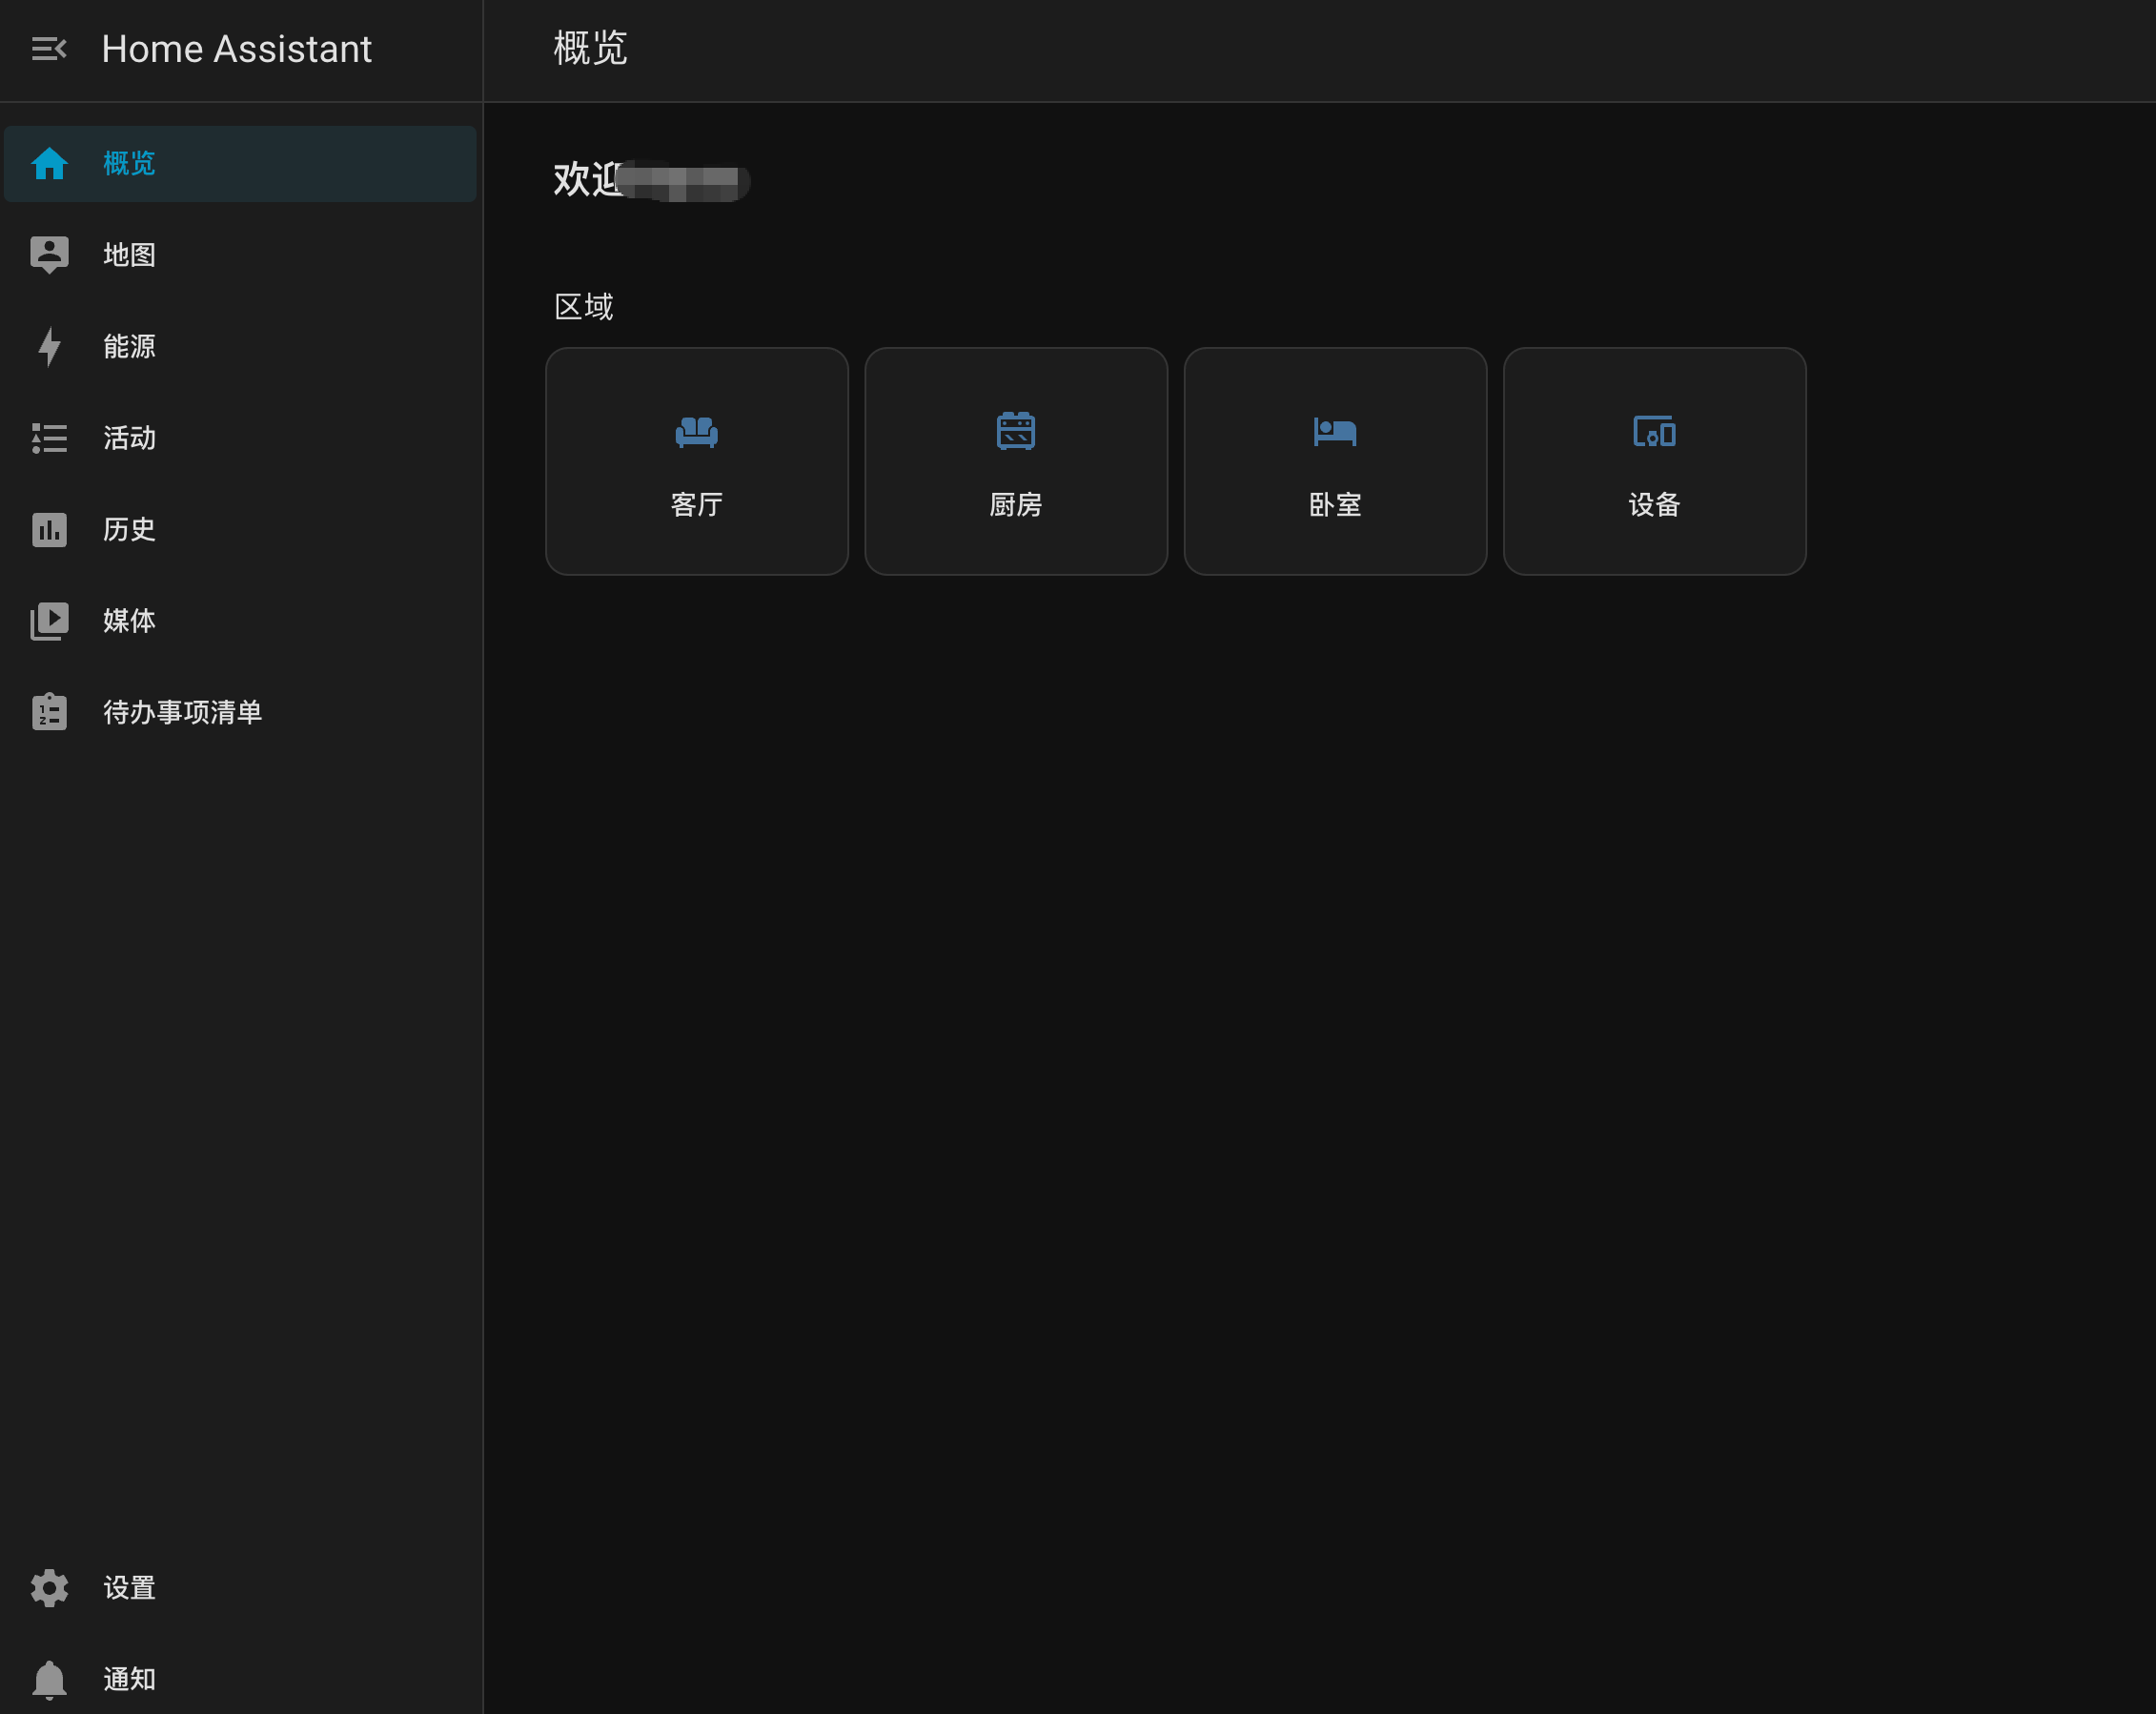Click the 通知 notifications bell icon
Screen dimensions: 2156x1714
pyautogui.click(x=49, y=1679)
